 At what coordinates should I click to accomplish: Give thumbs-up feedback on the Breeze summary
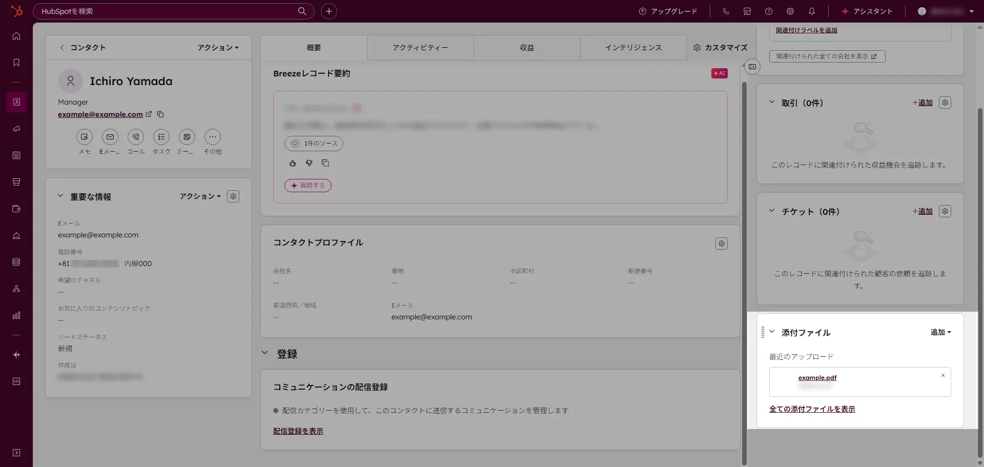tap(293, 163)
